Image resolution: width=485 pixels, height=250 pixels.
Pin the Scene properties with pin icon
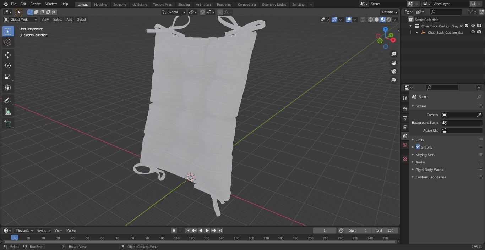click(479, 97)
